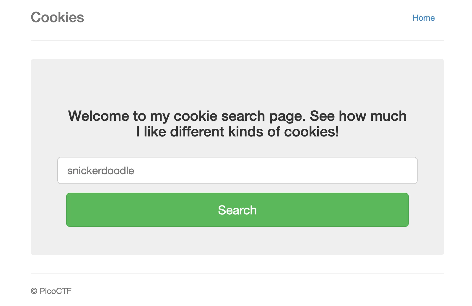Click the 'I like different kinds' line

(237, 132)
